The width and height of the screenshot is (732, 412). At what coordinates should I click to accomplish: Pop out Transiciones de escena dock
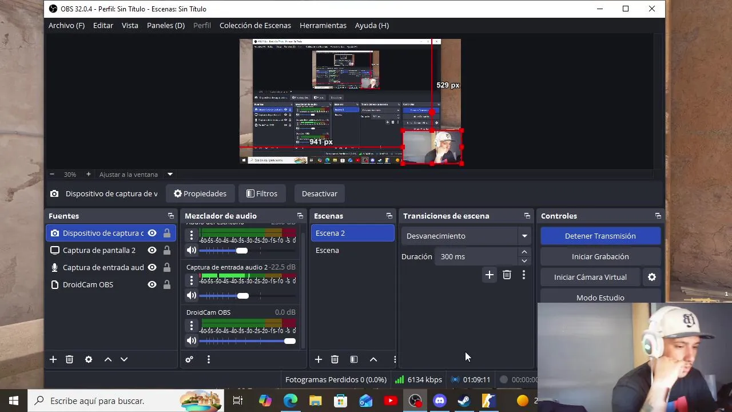coord(527,216)
